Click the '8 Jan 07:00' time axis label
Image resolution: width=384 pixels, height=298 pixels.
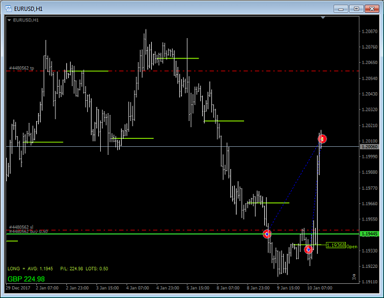(x=228, y=288)
